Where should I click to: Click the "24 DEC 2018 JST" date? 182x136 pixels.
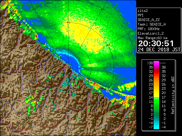tap(159, 50)
